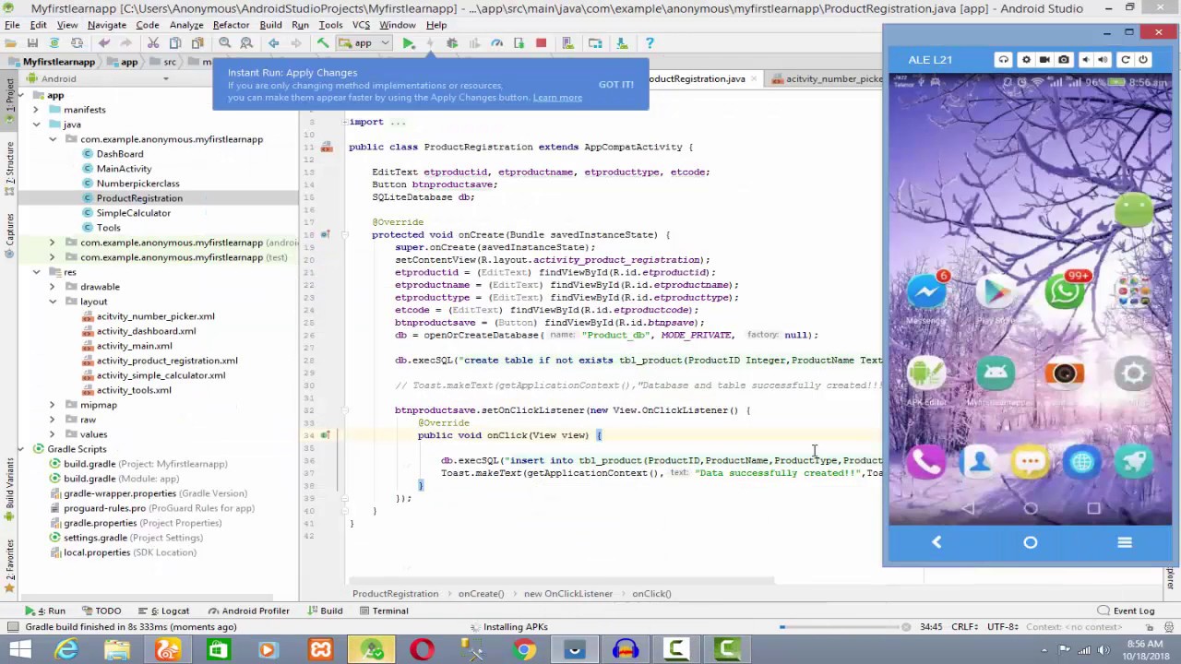
Task: Click the Installing APKs progress bar
Action: 840,627
